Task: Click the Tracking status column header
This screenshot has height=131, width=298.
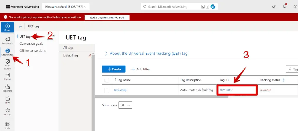Action: (x=270, y=80)
